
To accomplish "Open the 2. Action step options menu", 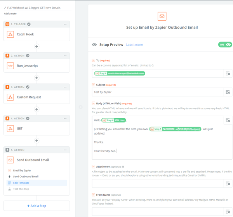I will 65,56.
